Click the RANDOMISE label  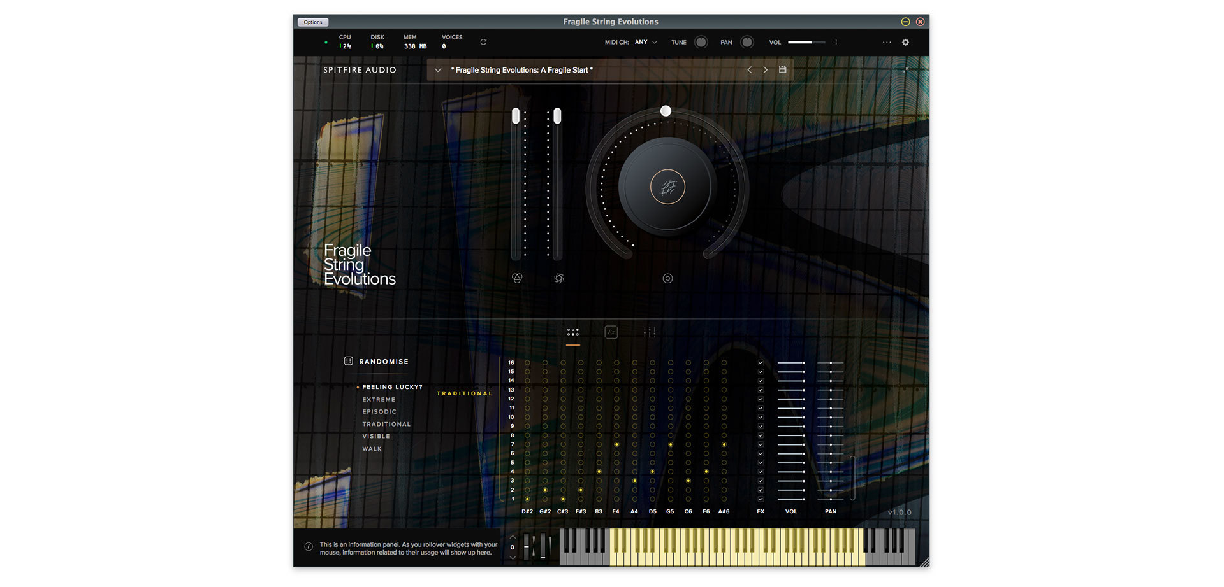384,362
